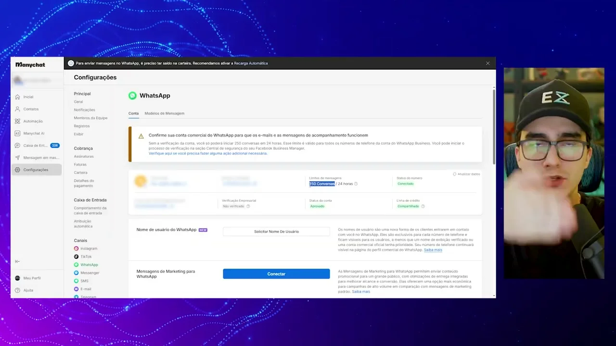Click the Não verificado label
Image resolution: width=616 pixels, height=346 pixels.
233,206
